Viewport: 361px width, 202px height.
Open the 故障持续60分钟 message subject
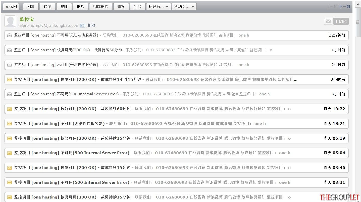[x=72, y=109]
